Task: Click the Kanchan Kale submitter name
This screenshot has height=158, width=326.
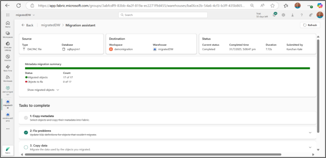Action: point(294,49)
